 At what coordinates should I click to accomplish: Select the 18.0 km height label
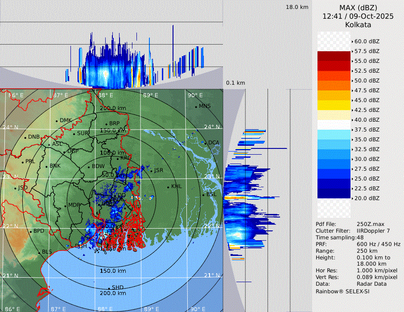tap(297, 7)
